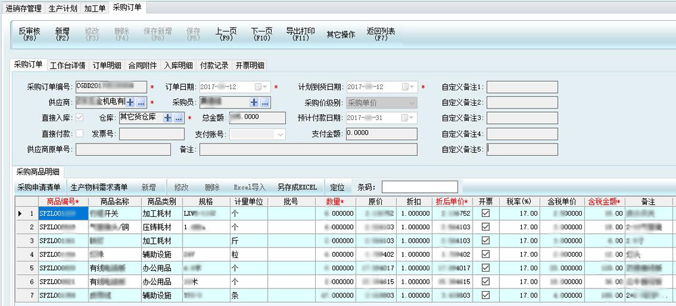This screenshot has height=306, width=676.
Task: Click the Excel导入 button
Action: tap(249, 187)
